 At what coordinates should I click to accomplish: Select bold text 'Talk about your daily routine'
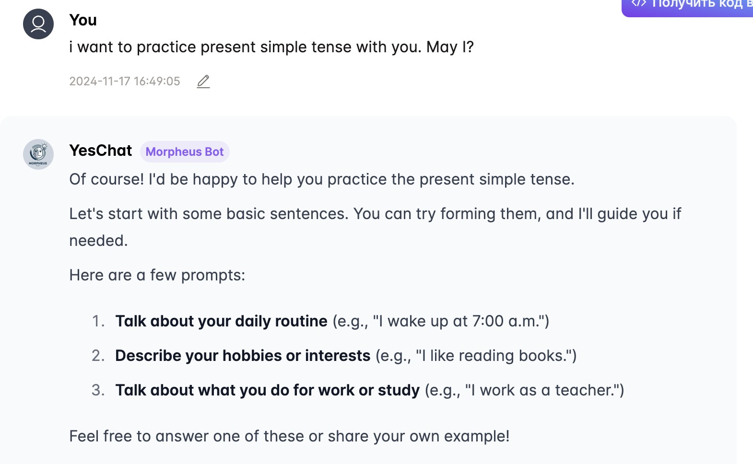[221, 321]
